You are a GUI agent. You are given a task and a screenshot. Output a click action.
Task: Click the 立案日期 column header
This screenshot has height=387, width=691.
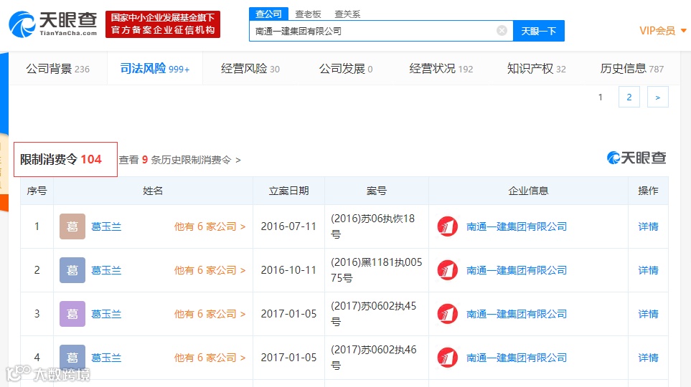click(288, 191)
